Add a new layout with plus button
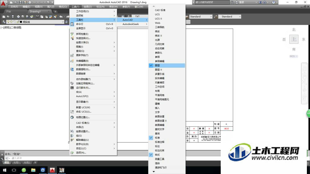This screenshot has width=310, height=174. pos(35,163)
